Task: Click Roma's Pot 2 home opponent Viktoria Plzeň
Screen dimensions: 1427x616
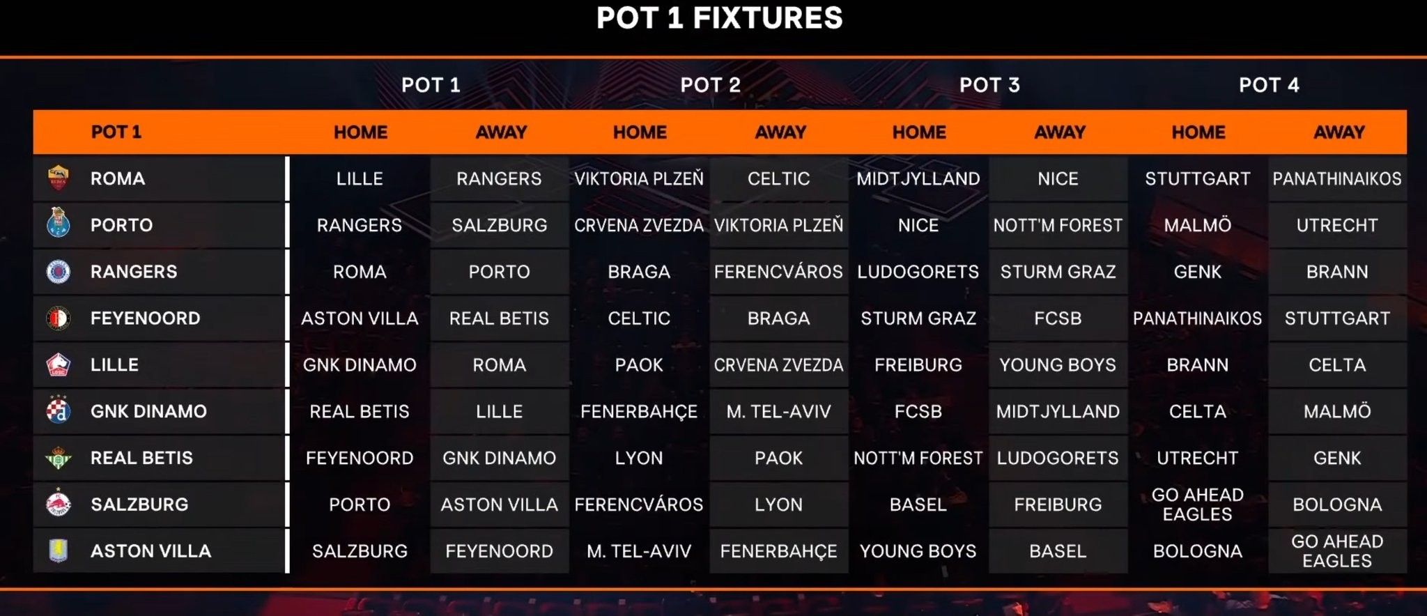Action: point(639,179)
